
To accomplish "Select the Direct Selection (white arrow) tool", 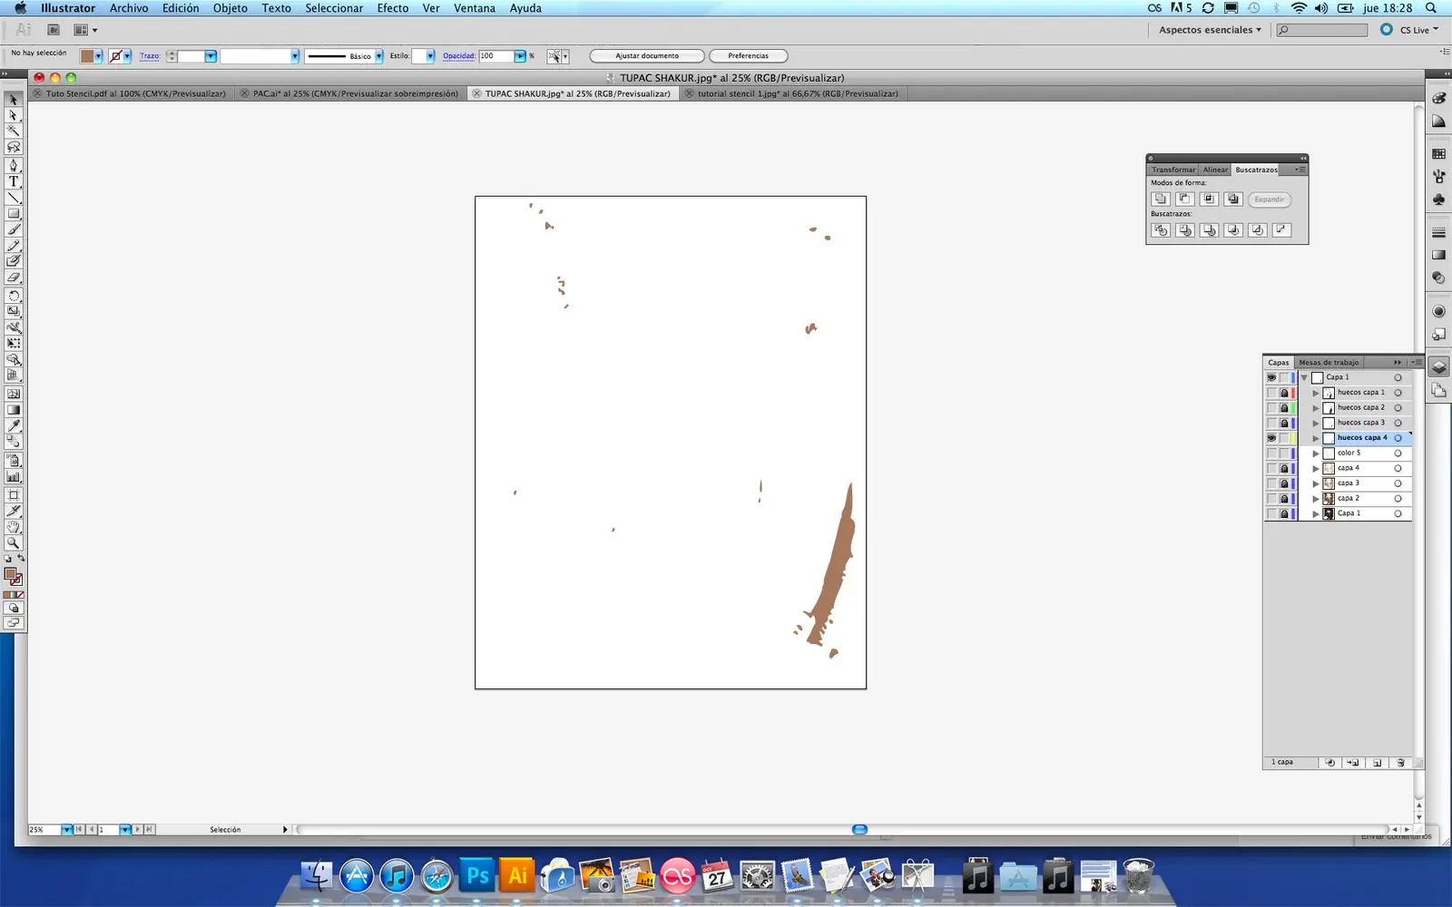I will click(14, 115).
